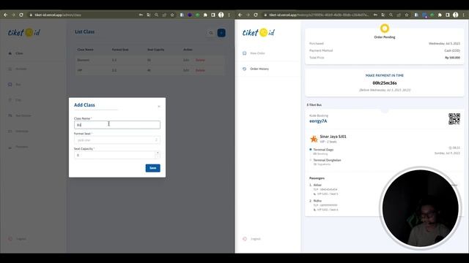Toggle the side panel in the left browser
The width and height of the screenshot is (469, 263).
[213, 15]
